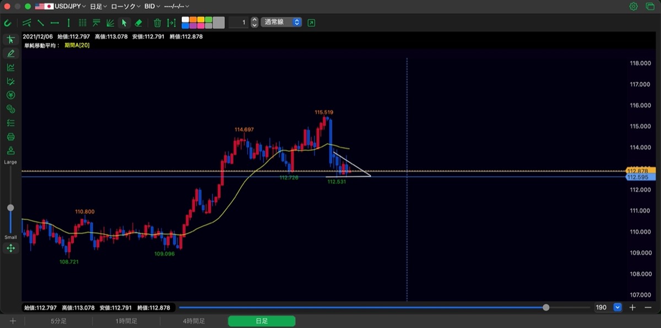Activate the arrow pointer selection tool
661x328 pixels.
pos(124,23)
